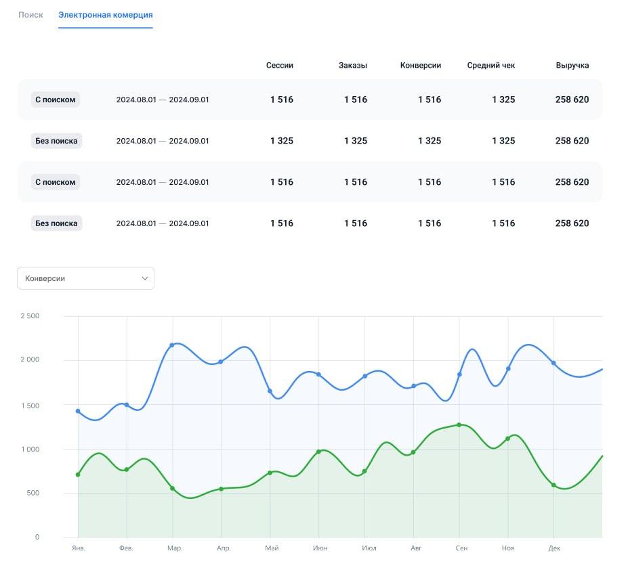The height and width of the screenshot is (566, 628).
Task: Sort by the Выручка column header
Action: [572, 65]
